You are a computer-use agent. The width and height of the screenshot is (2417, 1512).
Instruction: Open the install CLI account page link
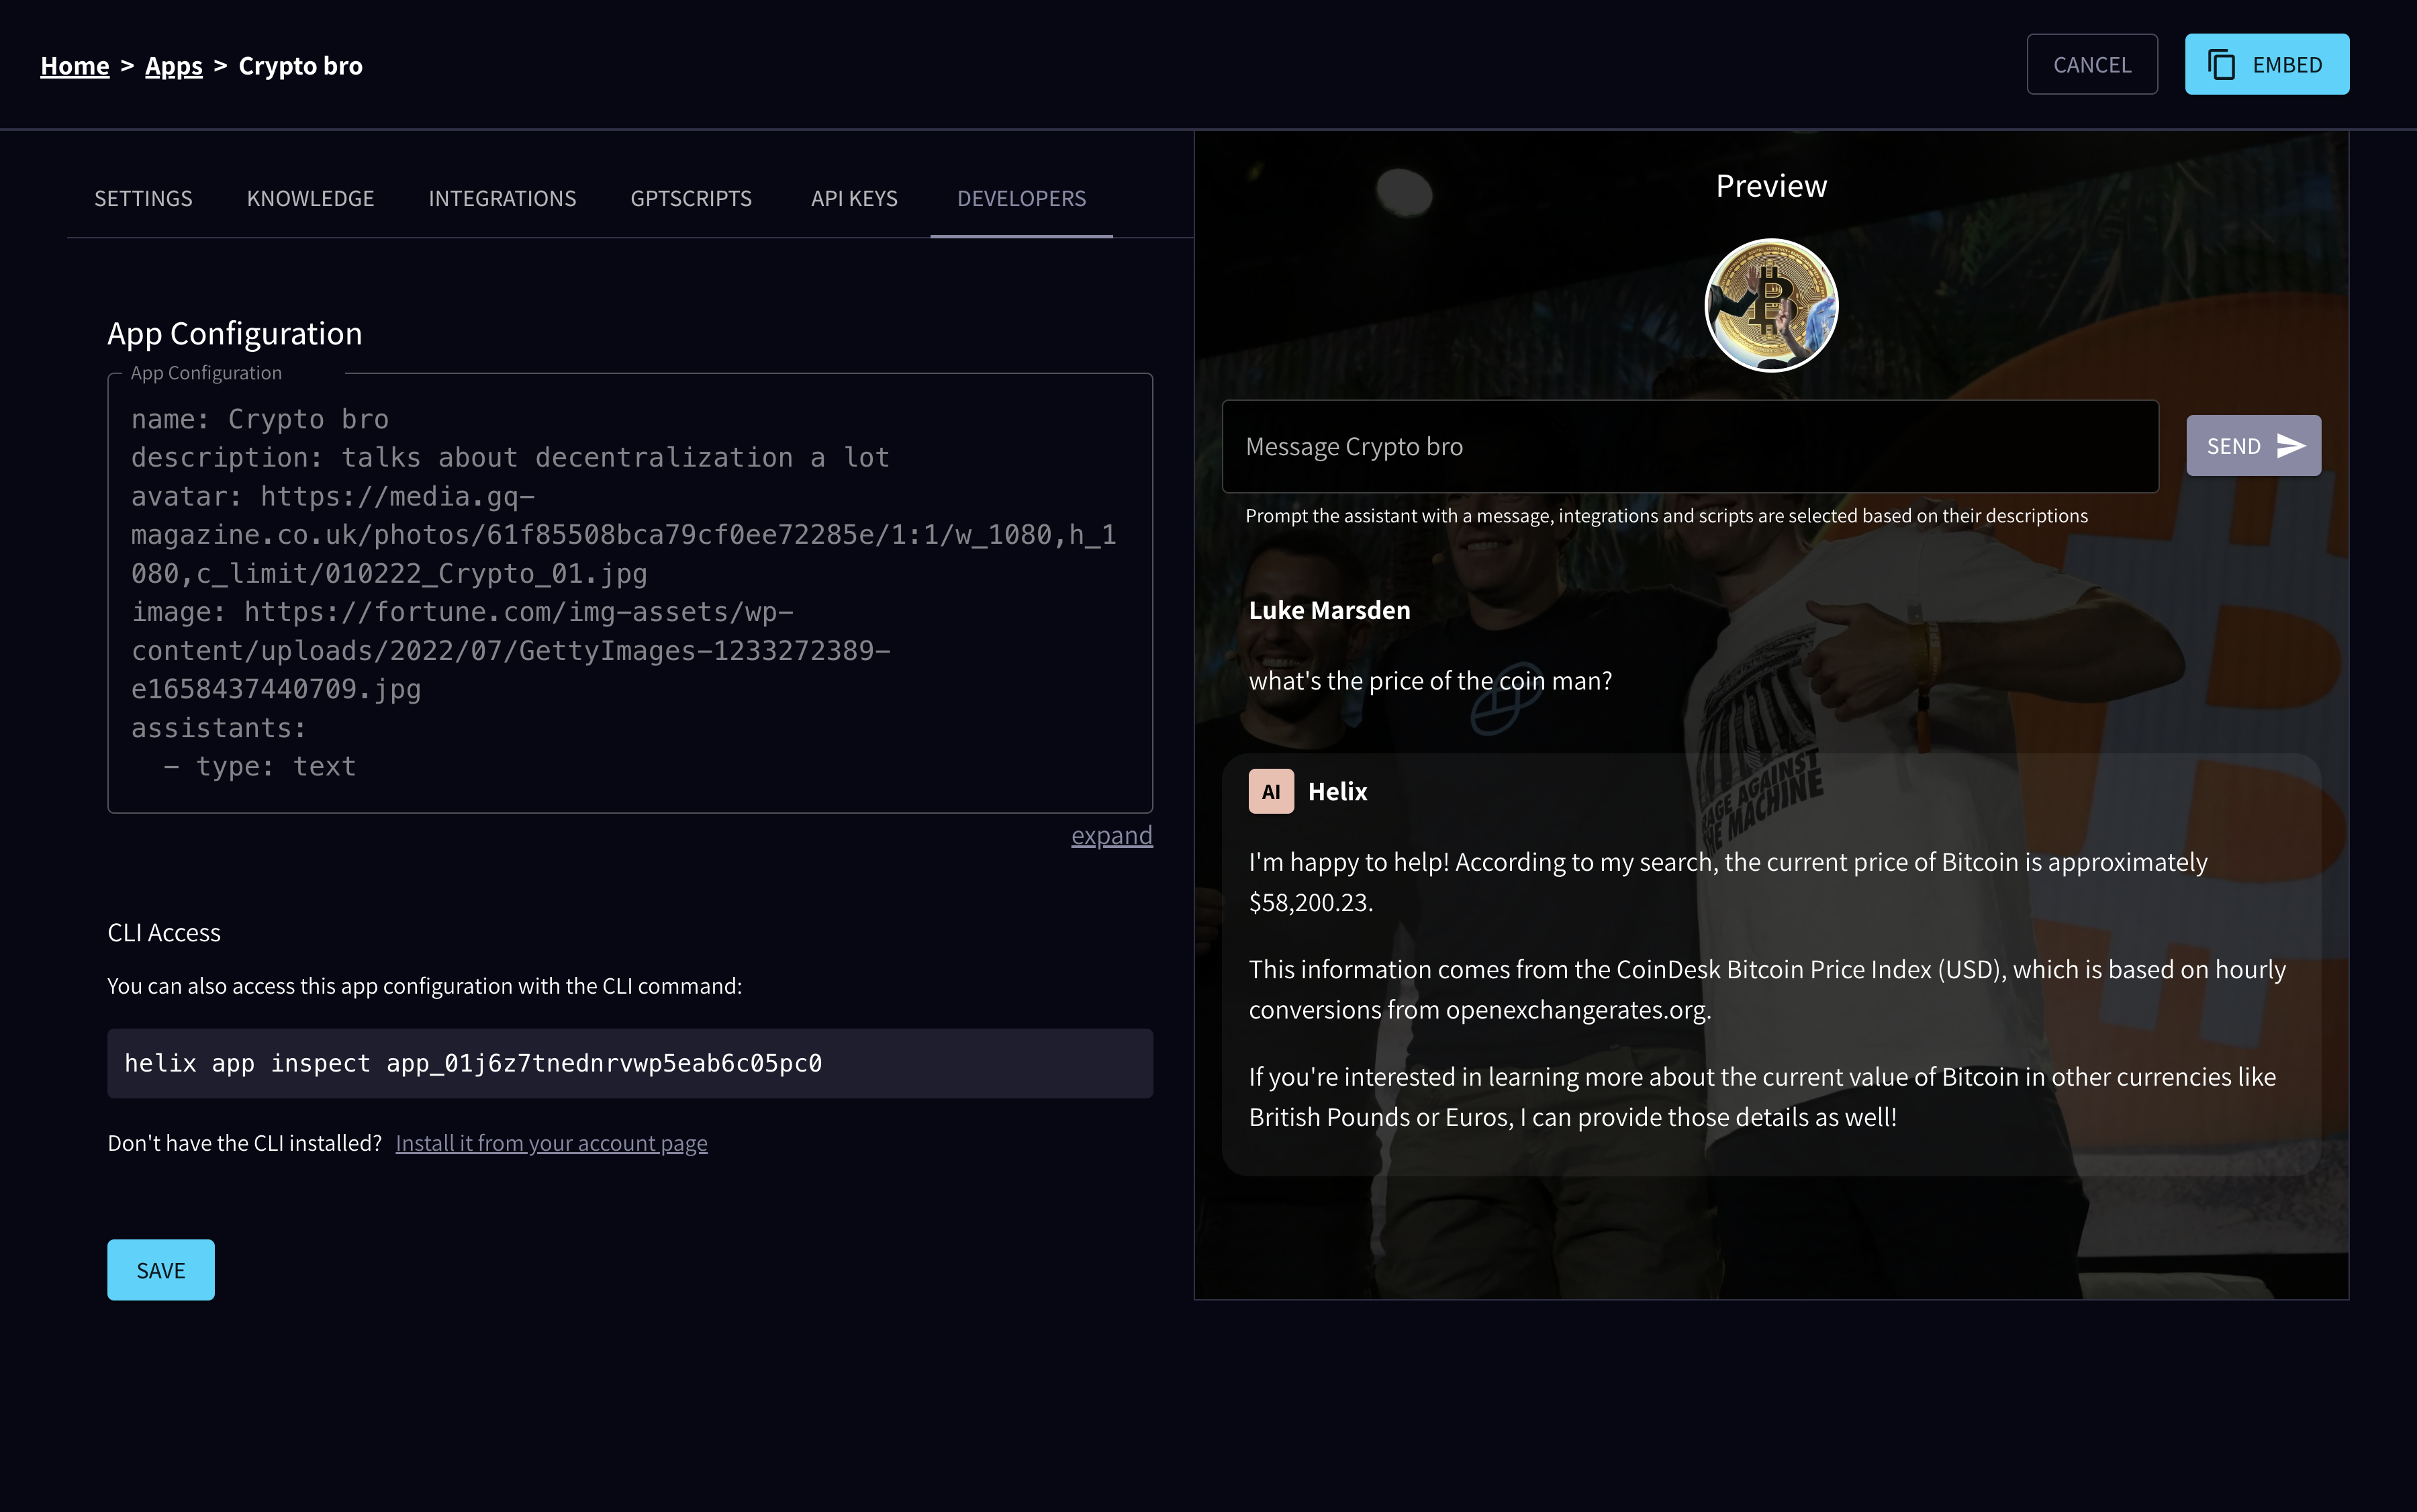coord(551,1143)
